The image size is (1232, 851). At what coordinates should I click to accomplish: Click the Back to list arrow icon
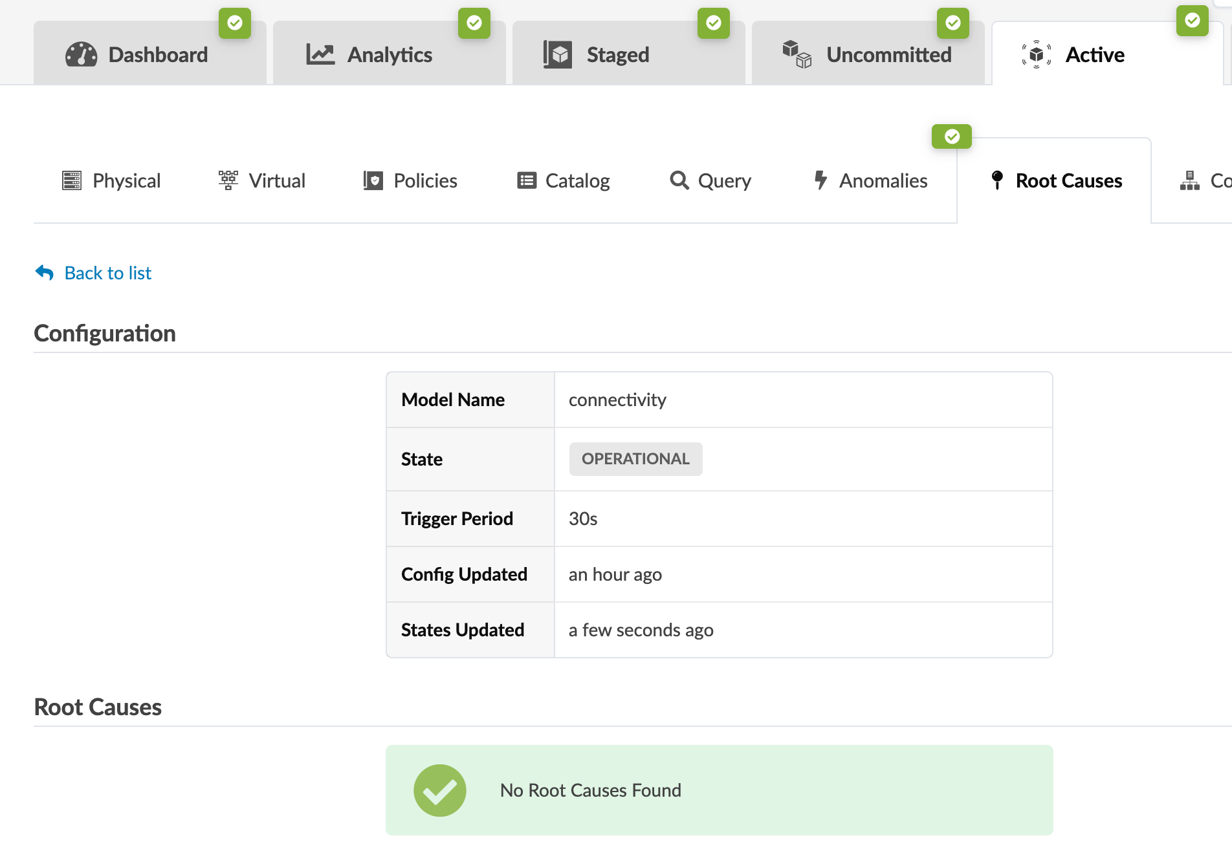[x=45, y=273]
